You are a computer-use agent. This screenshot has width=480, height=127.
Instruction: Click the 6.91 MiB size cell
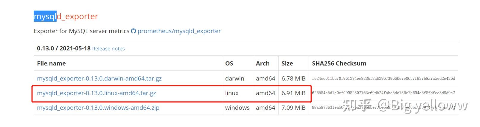(x=293, y=93)
